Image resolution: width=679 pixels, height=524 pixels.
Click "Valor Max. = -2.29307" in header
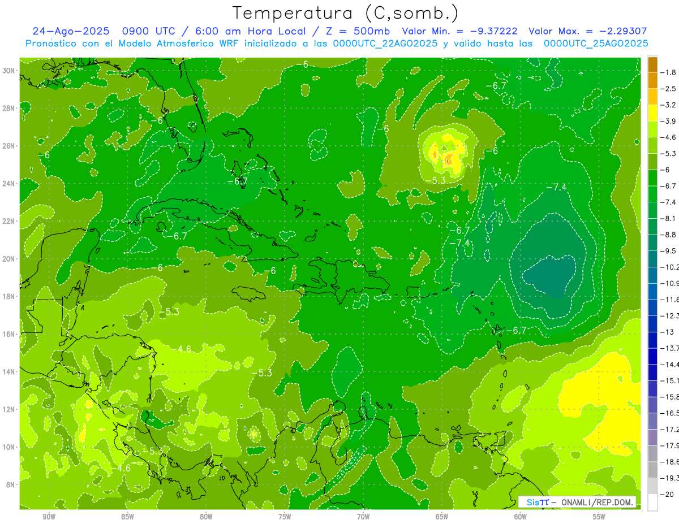click(587, 31)
